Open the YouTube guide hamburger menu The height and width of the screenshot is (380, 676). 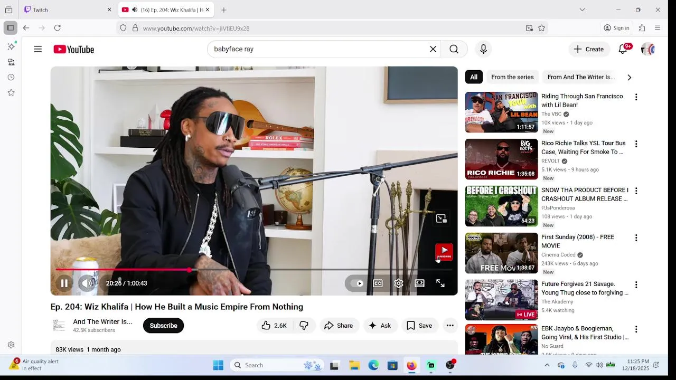click(37, 49)
